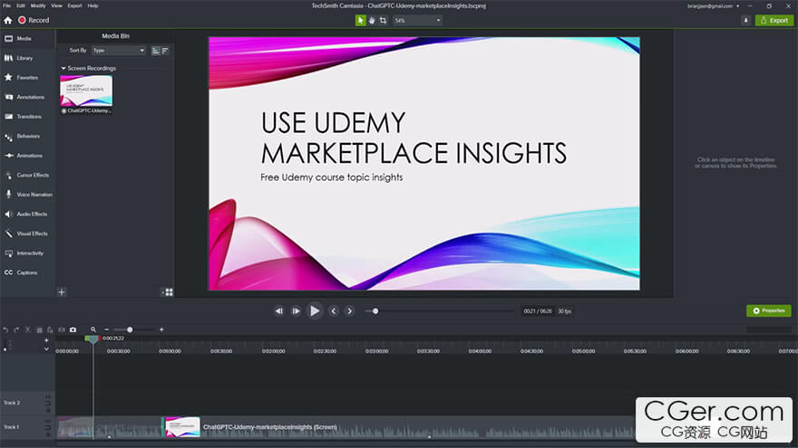Image resolution: width=798 pixels, height=448 pixels.
Task: Zoom out the timeline with minus
Action: click(x=107, y=329)
